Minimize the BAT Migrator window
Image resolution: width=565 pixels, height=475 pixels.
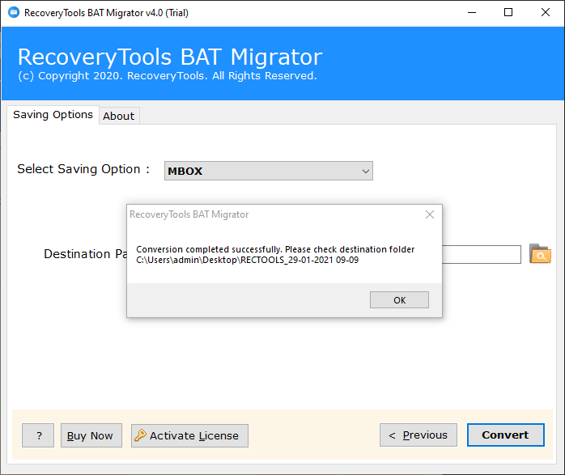[472, 13]
